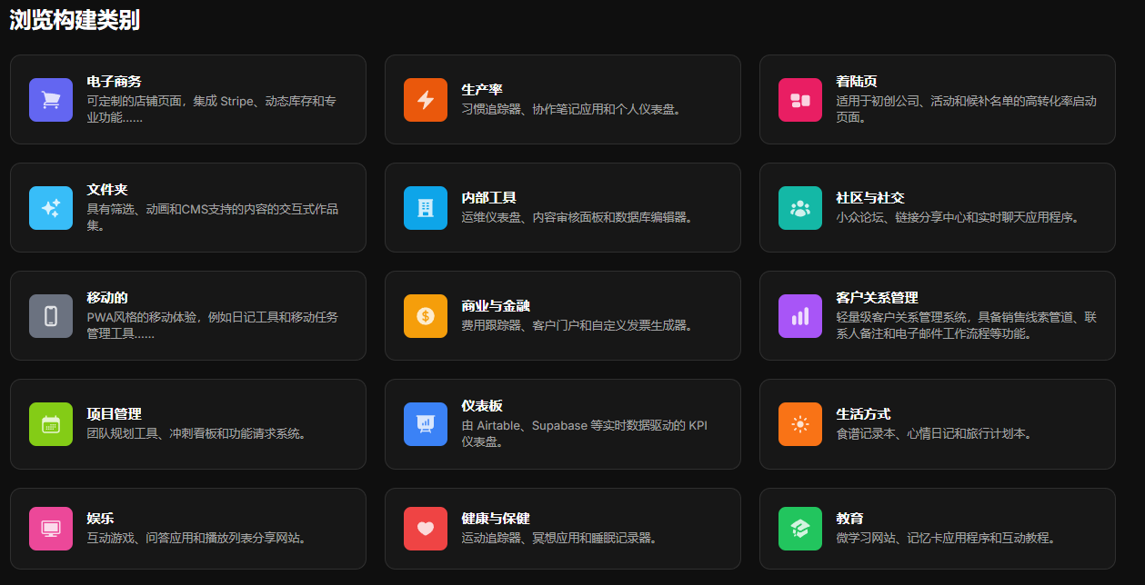This screenshot has width=1145, height=585.
Task: Click description starting 运维仪表盘
Action: [578, 218]
